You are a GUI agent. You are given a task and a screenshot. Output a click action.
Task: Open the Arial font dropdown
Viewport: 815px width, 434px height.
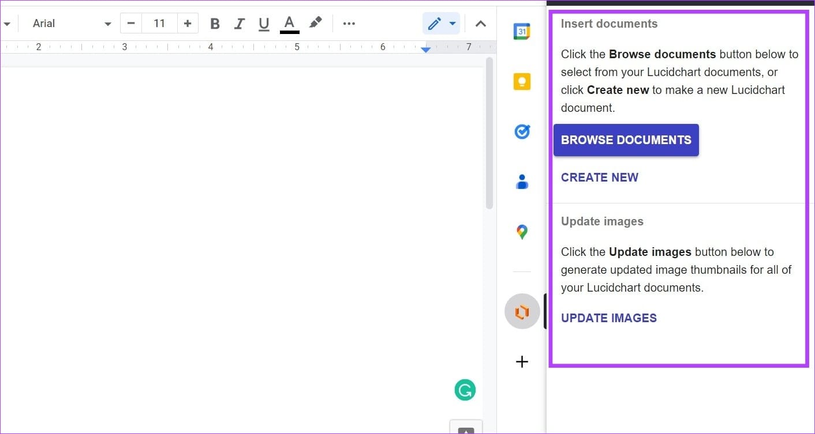coord(72,24)
